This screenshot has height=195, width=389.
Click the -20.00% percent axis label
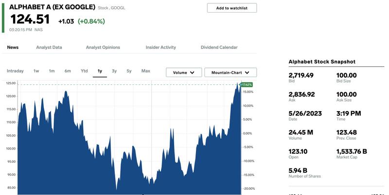pos(249,189)
